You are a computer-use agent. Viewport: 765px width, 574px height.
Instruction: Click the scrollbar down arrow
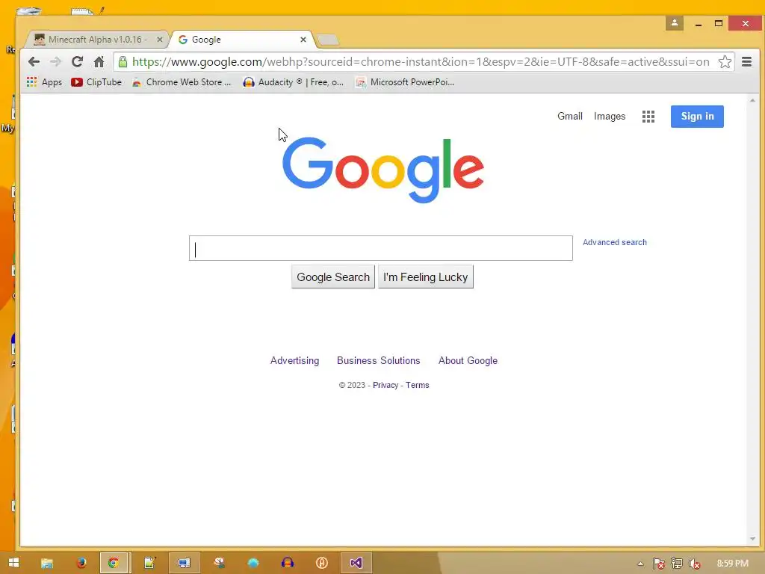tap(752, 539)
